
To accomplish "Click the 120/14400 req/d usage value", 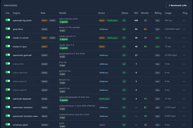I will point(172,29).
